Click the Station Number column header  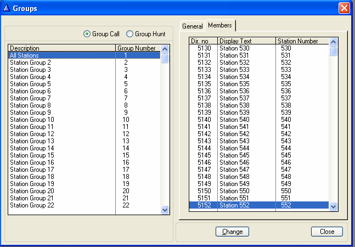pos(301,41)
